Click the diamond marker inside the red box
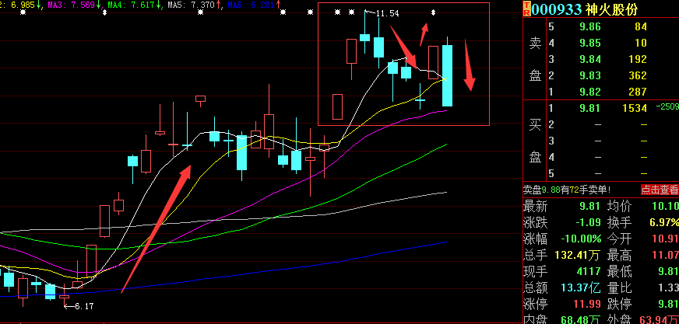The height and width of the screenshot is (324, 679). pos(434,13)
